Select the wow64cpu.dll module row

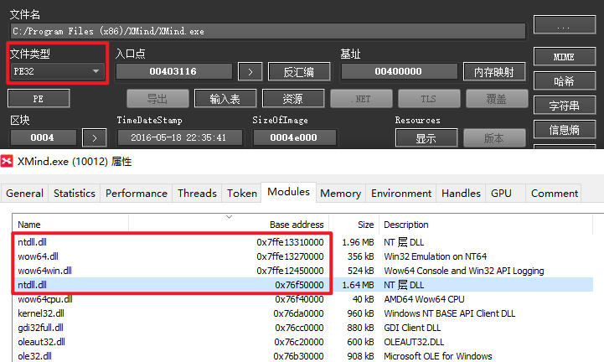pos(302,299)
